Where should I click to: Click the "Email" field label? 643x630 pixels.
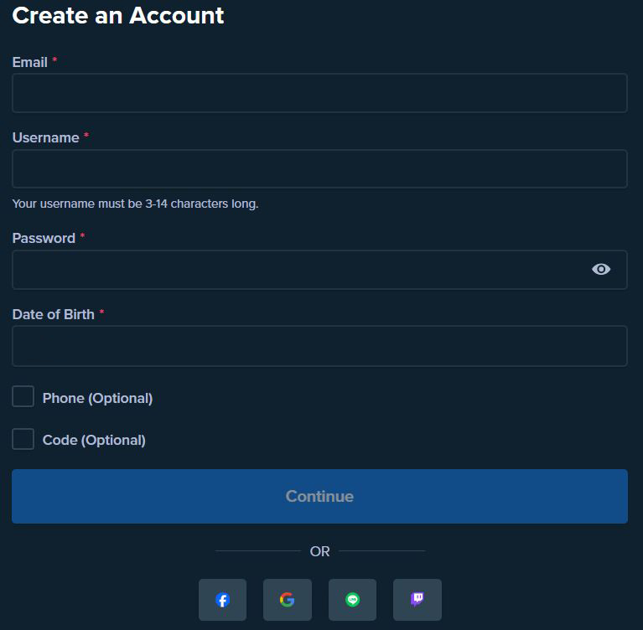(x=30, y=62)
